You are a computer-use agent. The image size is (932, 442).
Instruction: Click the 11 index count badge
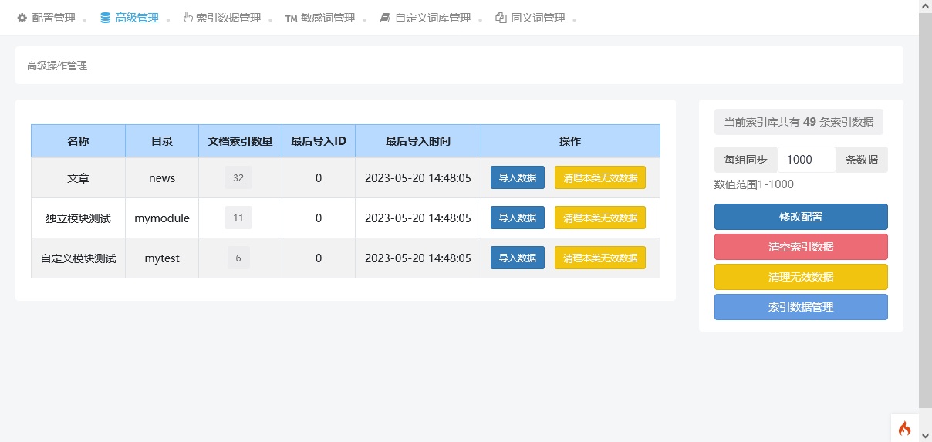pyautogui.click(x=238, y=218)
